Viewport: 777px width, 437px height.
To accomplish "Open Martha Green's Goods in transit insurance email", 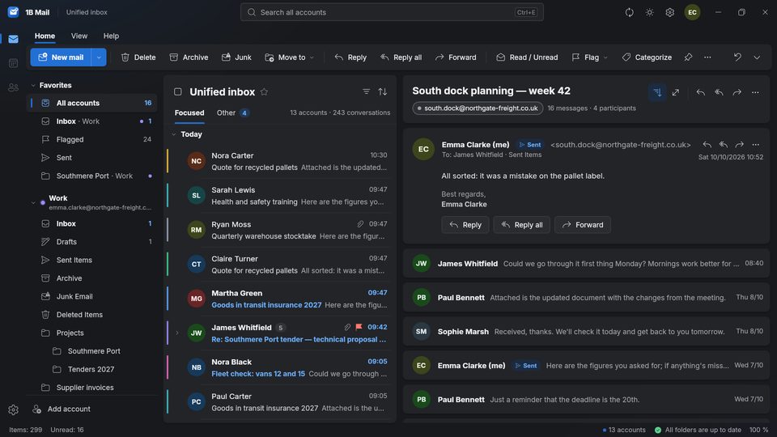I will click(x=279, y=299).
